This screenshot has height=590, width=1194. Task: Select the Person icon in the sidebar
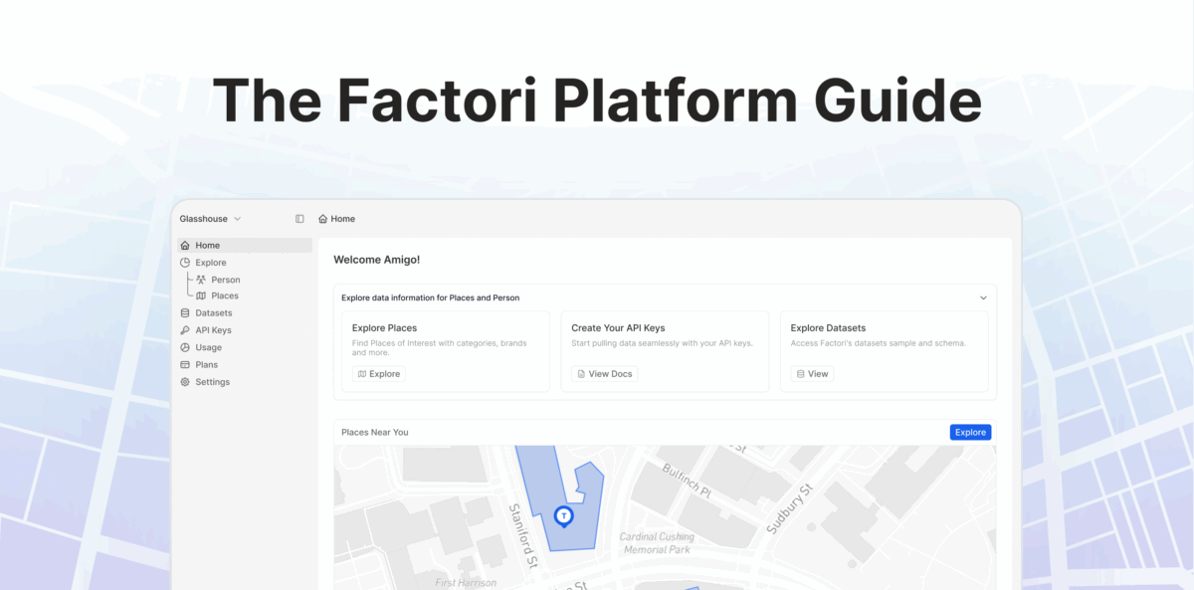point(199,280)
